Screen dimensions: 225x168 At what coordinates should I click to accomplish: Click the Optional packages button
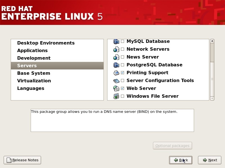[x=172, y=146]
